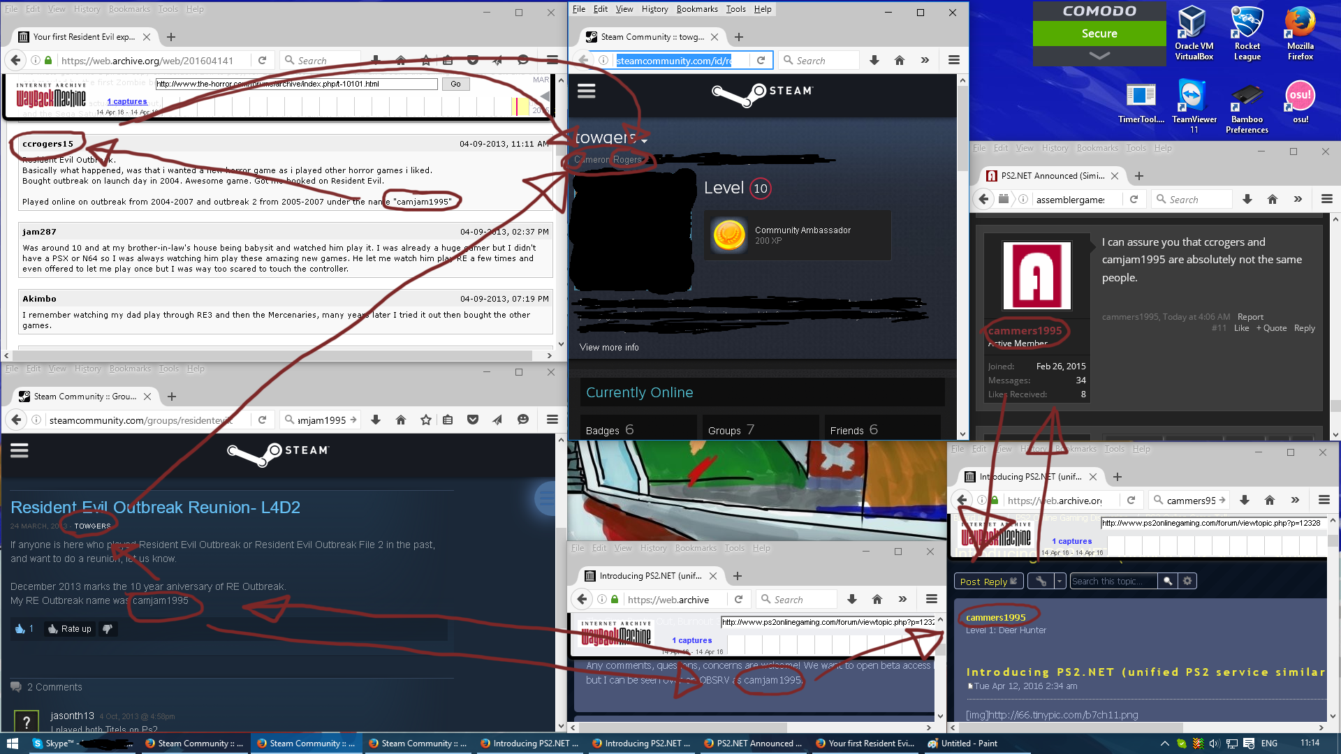Open 'Resident Evil Outbreak Reunion- L4D2' title link
Screen dimensions: 1341x754
tap(155, 508)
